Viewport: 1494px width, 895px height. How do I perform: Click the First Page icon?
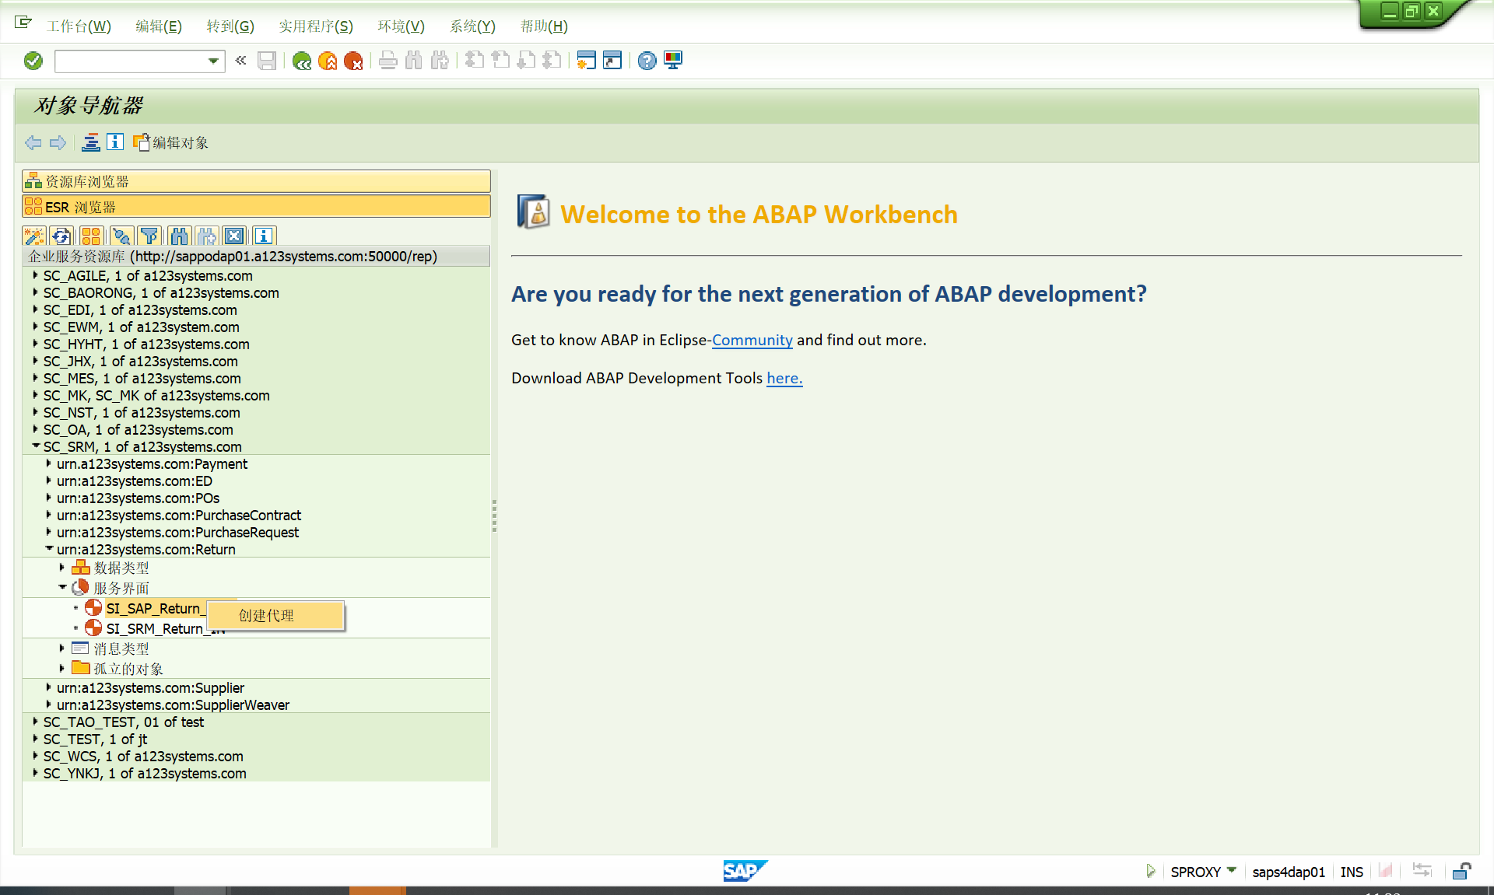pyautogui.click(x=475, y=61)
